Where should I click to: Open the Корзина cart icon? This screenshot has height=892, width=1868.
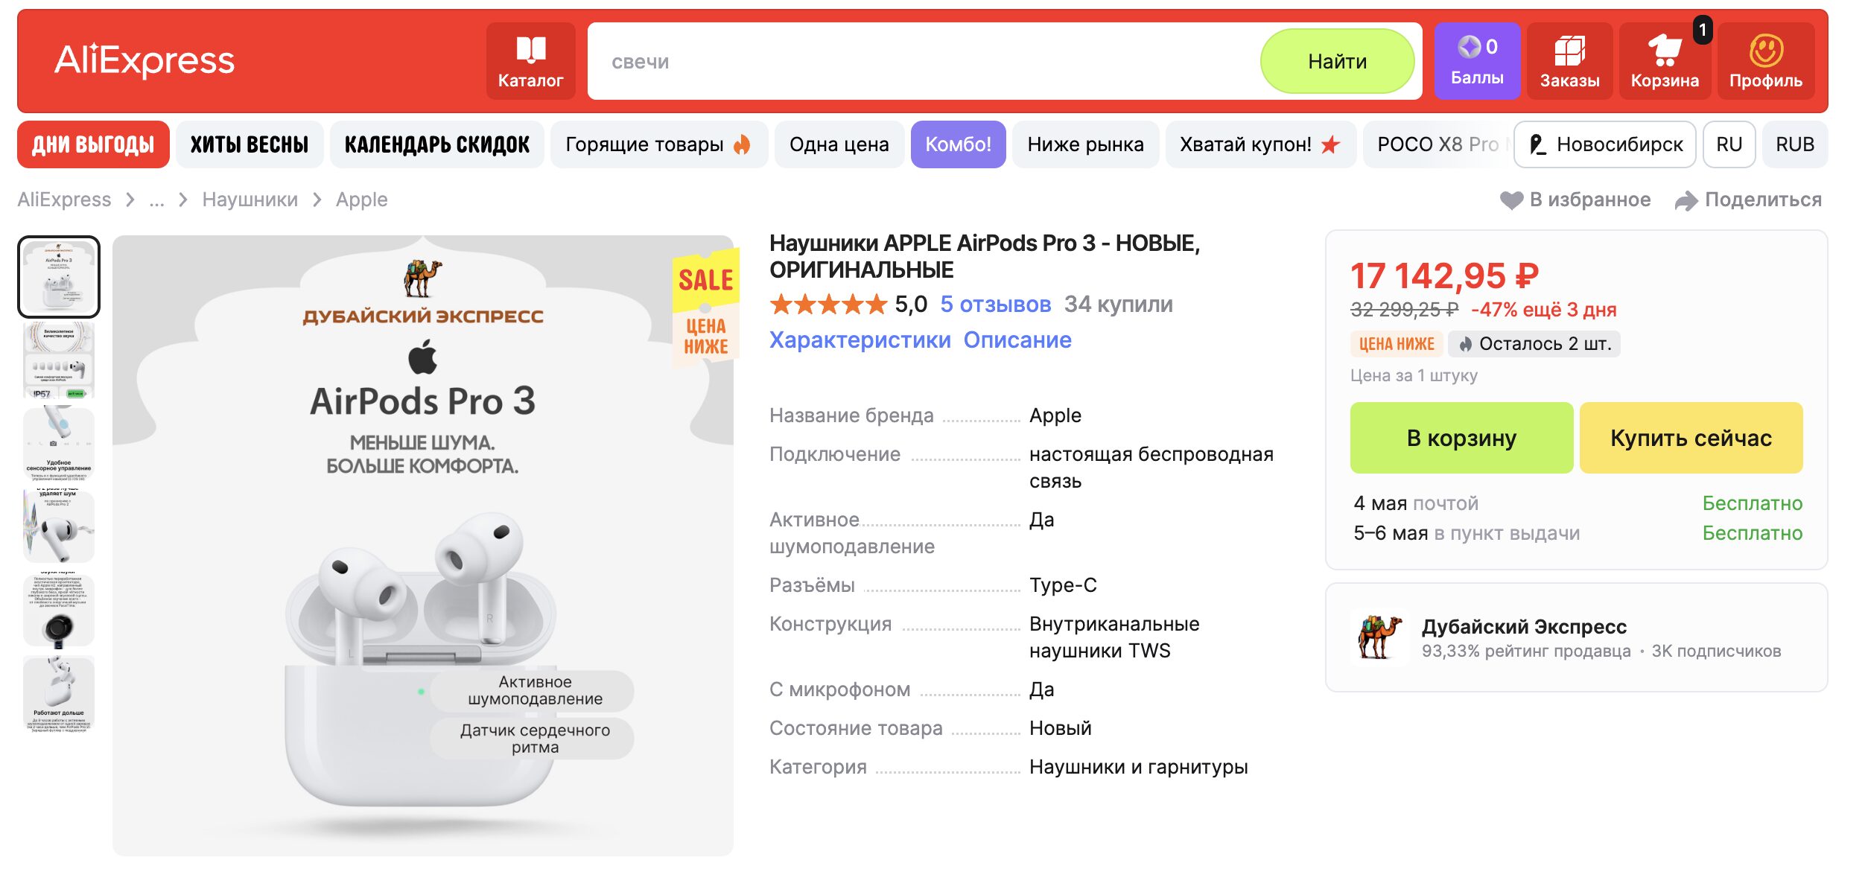pos(1666,51)
